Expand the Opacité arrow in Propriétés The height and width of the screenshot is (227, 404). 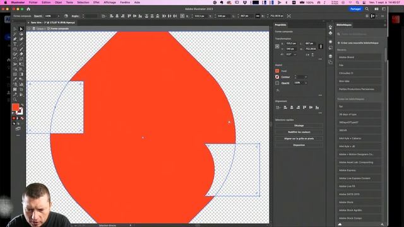coord(306,83)
